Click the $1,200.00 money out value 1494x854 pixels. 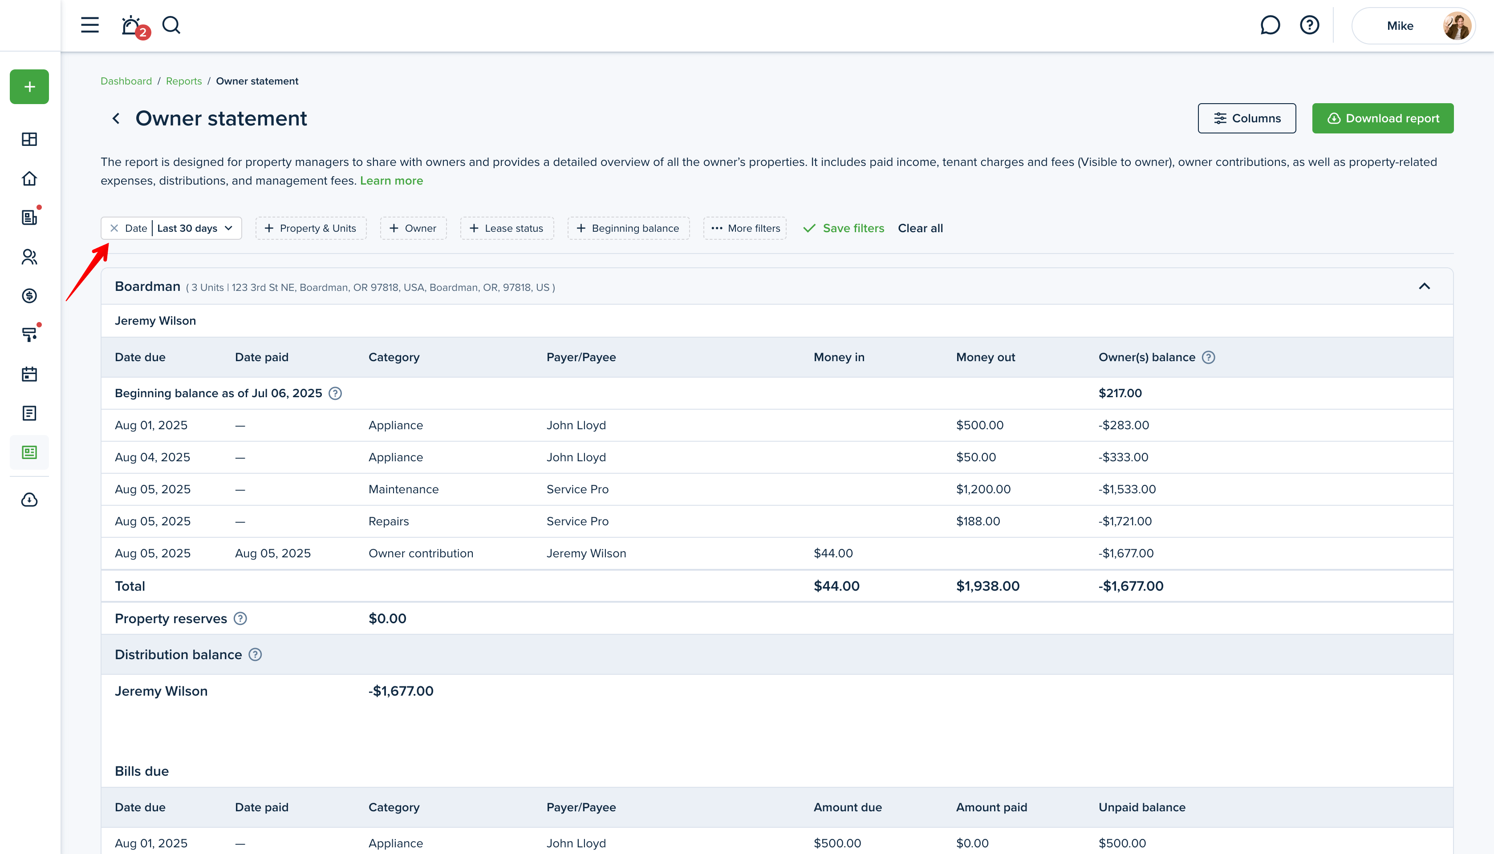(983, 489)
